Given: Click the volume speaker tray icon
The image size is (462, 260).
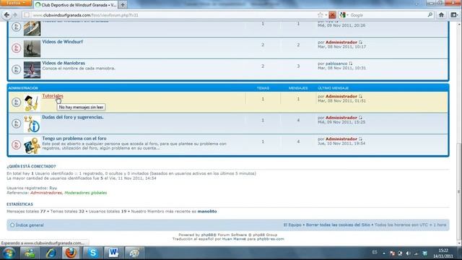Looking at the screenshot, I should tap(408, 253).
